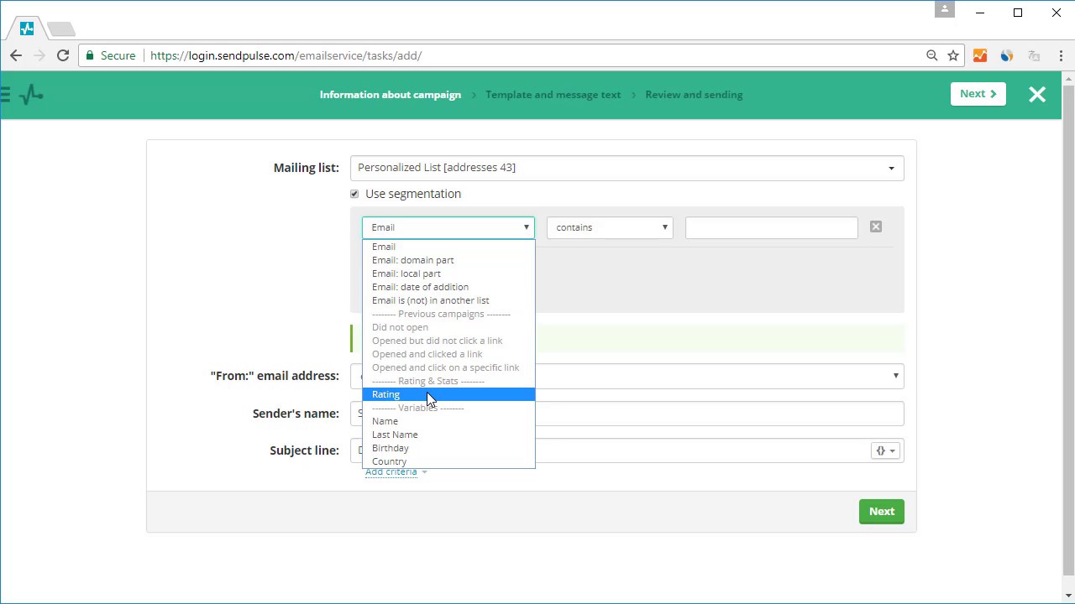The width and height of the screenshot is (1075, 604).
Task: Click Opened and click on a specific link
Action: [x=448, y=367]
